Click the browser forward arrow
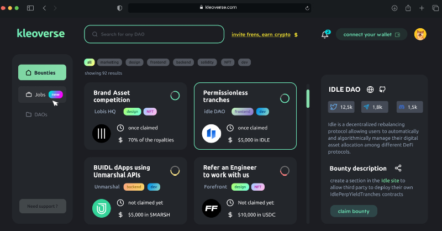 55,8
